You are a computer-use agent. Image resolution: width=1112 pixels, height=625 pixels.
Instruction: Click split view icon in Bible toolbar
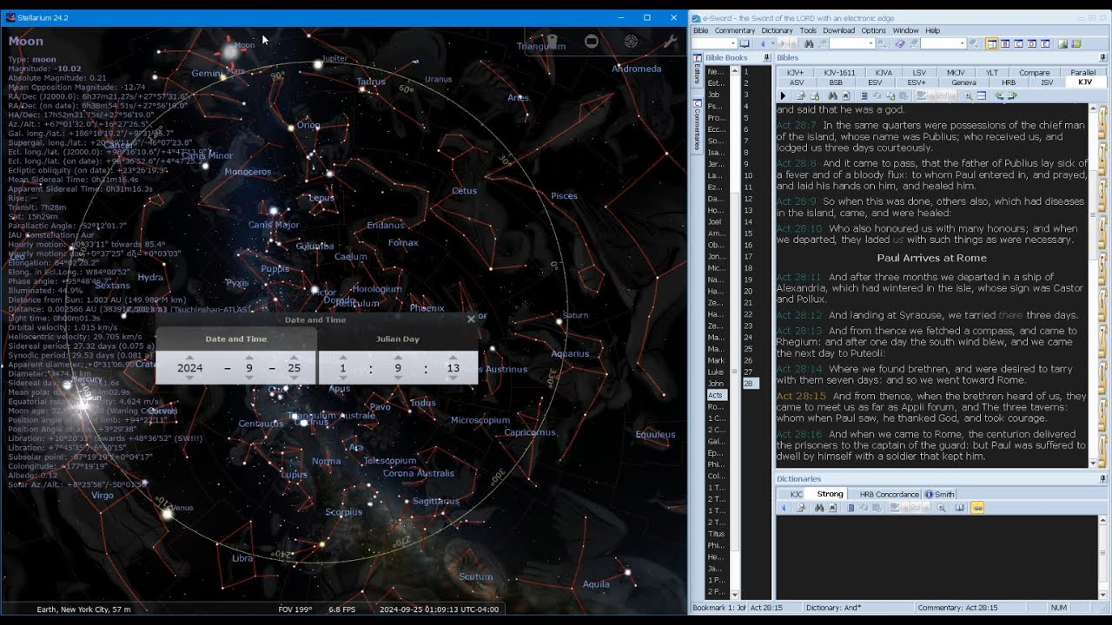click(x=982, y=95)
